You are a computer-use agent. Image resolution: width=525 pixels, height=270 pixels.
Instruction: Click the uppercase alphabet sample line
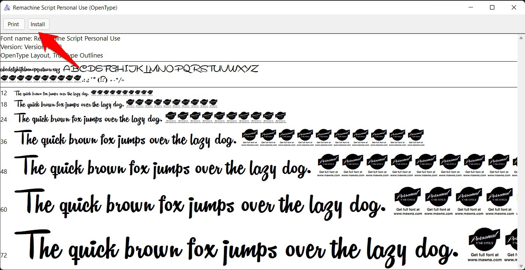tap(161, 69)
